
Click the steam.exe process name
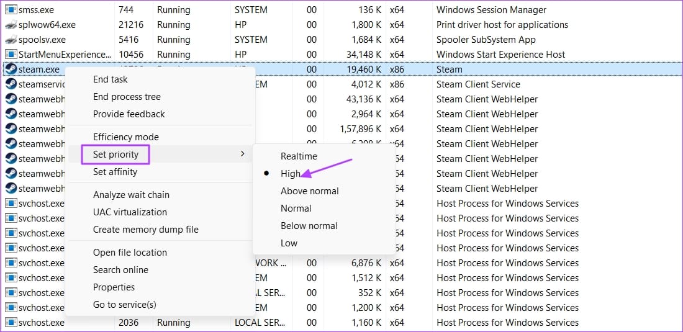[38, 69]
